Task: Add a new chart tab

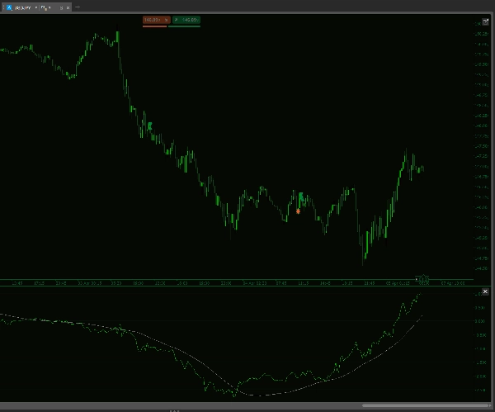Action: click(78, 7)
